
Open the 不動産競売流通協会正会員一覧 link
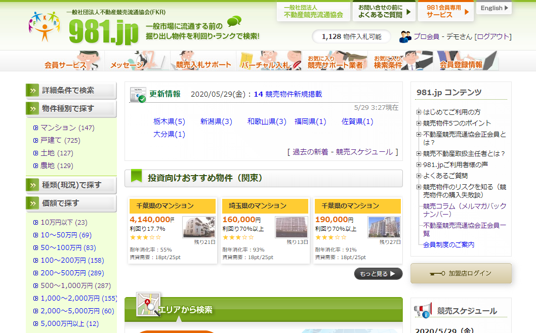(x=465, y=229)
